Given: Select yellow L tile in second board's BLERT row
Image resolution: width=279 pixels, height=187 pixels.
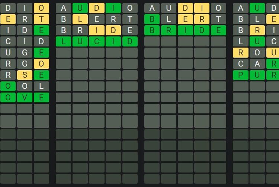Looking at the screenshot, I should (x=80, y=19).
